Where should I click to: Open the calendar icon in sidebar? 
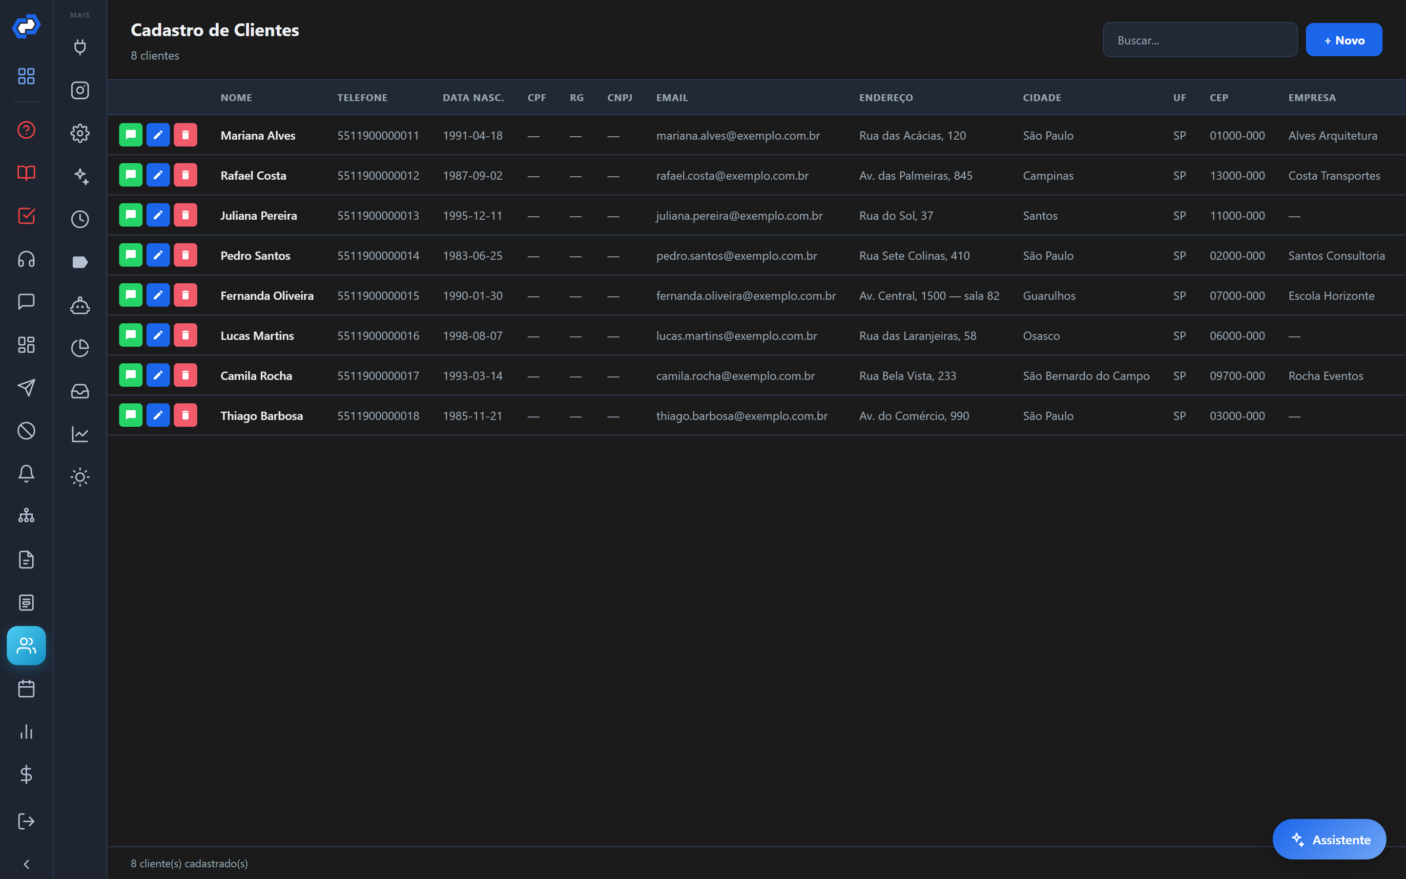coord(26,689)
